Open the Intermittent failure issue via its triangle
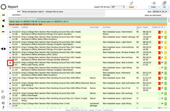This screenshot has height=111, width=170. click(10, 32)
